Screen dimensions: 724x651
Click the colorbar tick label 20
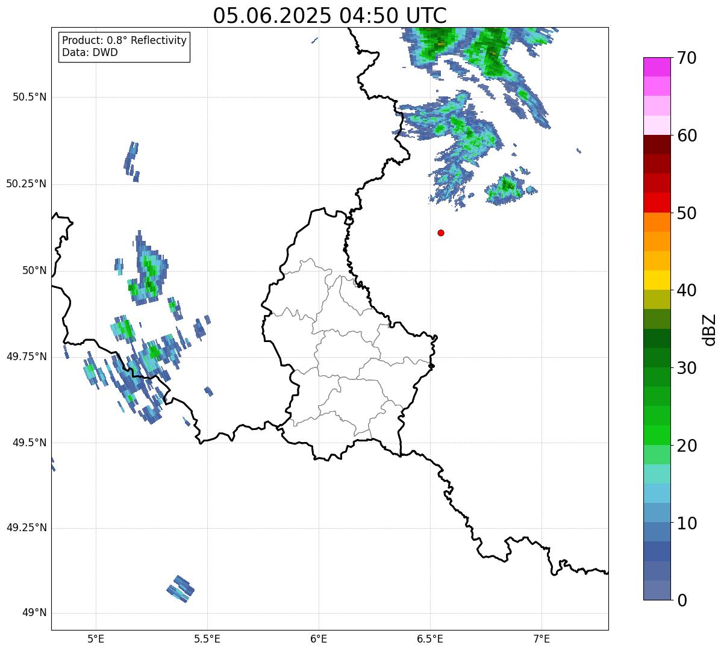coord(687,446)
